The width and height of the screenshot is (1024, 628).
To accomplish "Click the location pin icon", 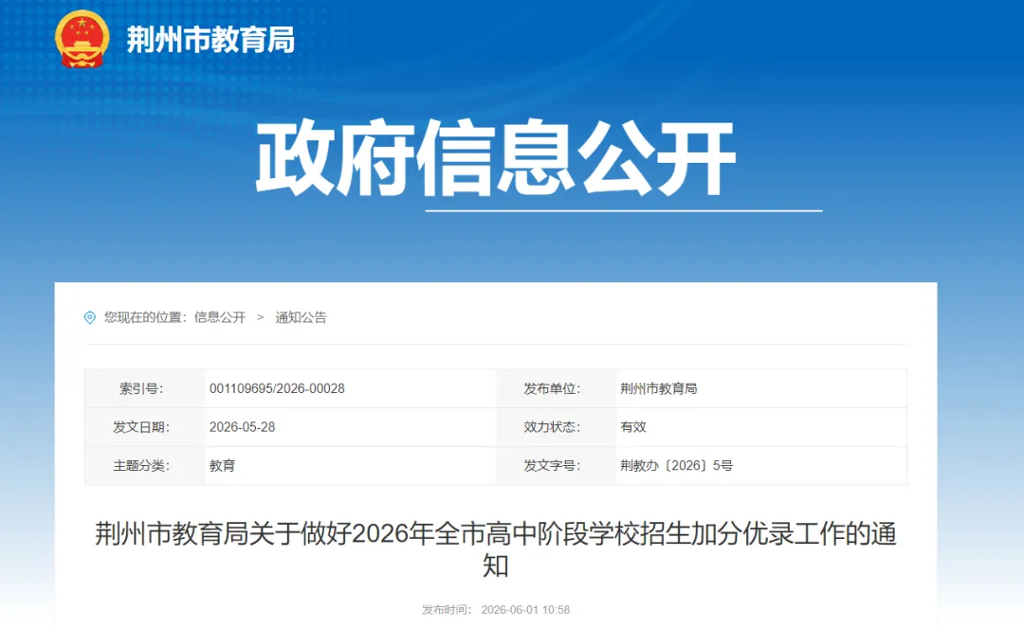I will pyautogui.click(x=90, y=317).
